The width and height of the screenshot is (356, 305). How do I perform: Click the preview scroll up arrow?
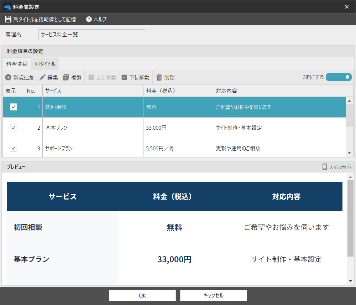350,177
